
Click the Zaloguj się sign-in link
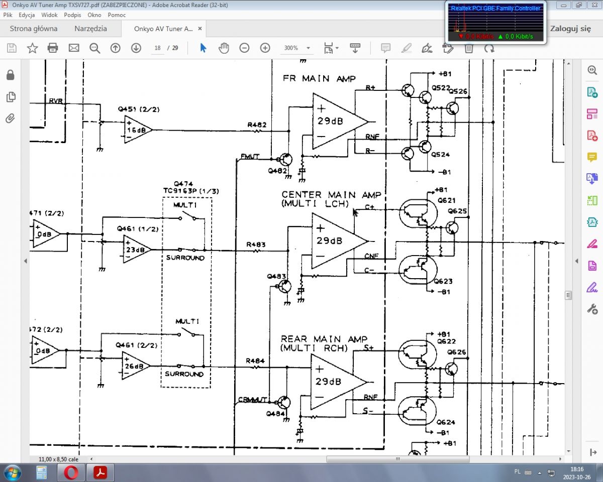tap(570, 29)
